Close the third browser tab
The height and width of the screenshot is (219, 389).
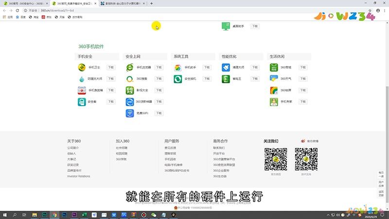(143, 3)
